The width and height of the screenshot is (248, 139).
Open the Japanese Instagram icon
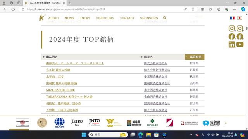[240, 29]
